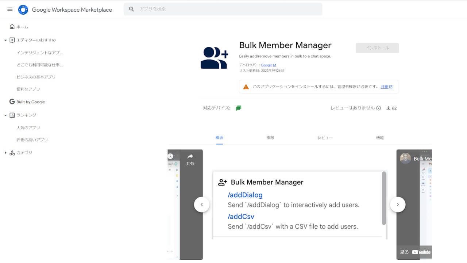Click the Built by Google G icon
Image resolution: width=467 pixels, height=263 pixels.
point(11,102)
